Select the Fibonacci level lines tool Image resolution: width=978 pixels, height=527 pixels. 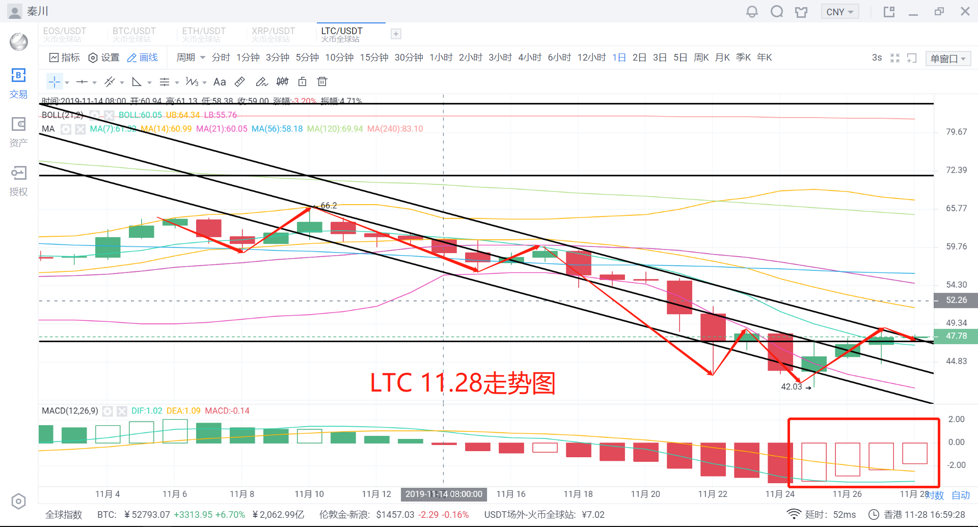(x=164, y=81)
